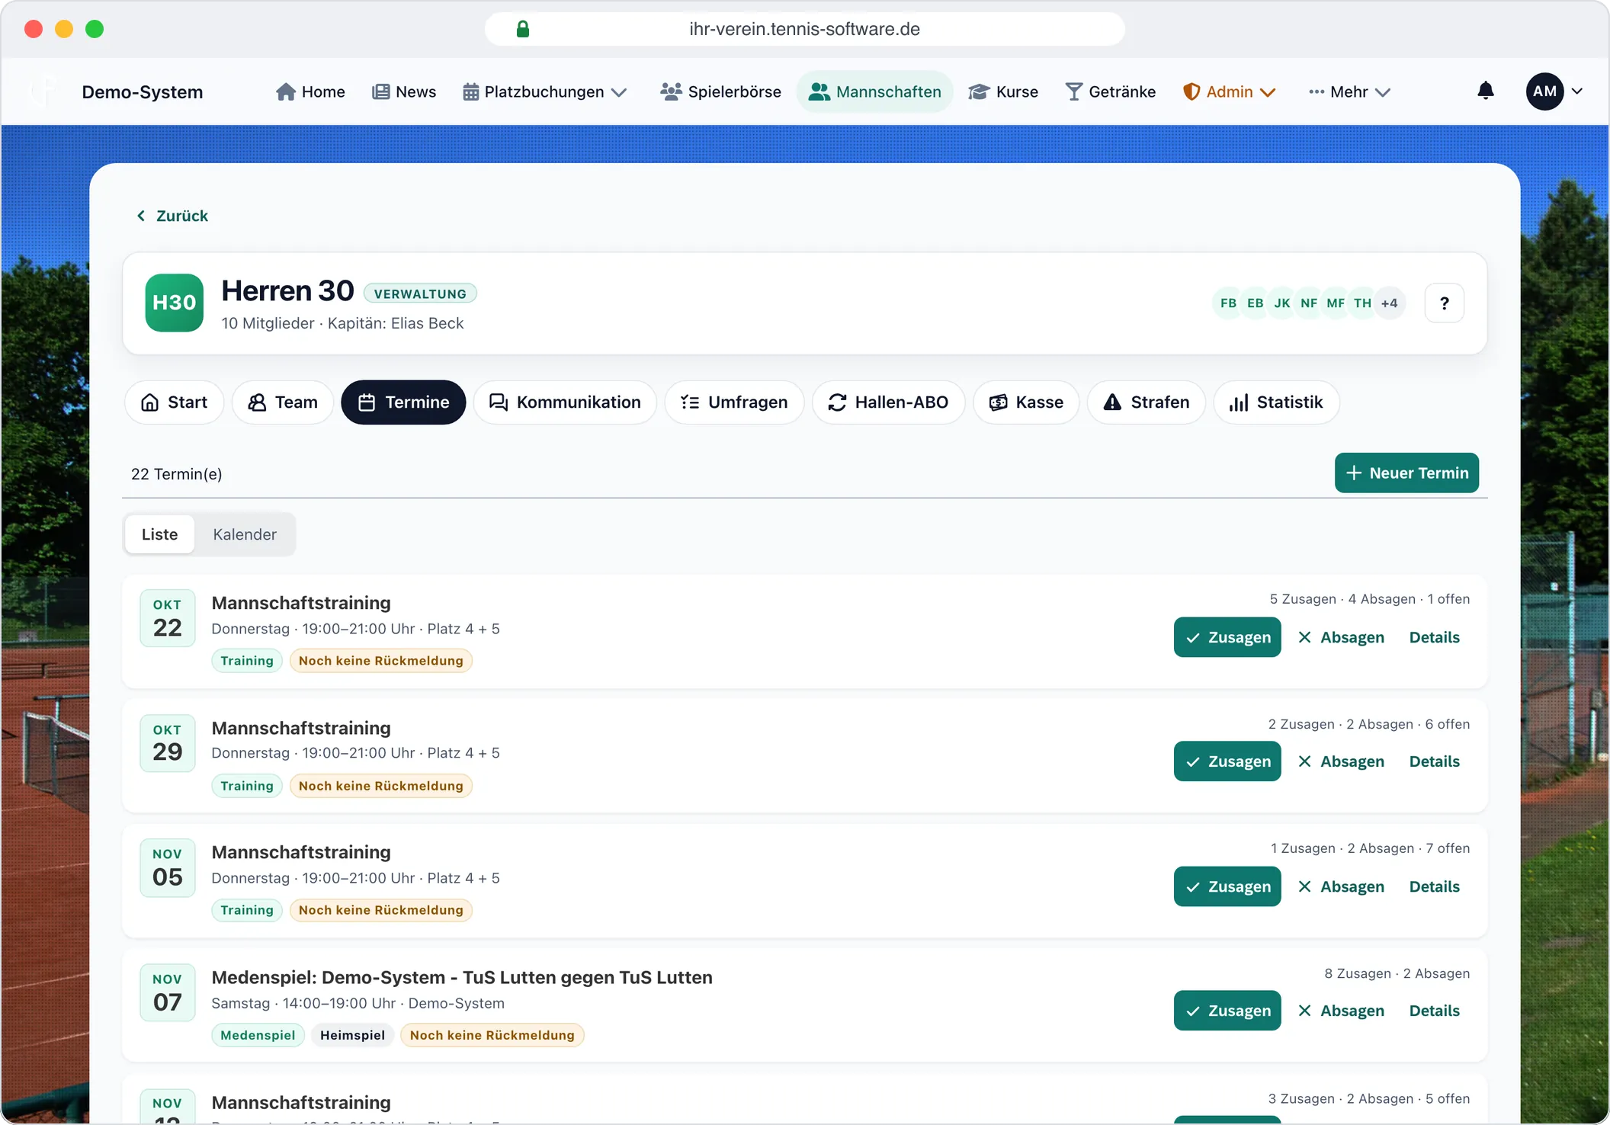
Task: Click the Zurück back link
Action: coord(172,216)
